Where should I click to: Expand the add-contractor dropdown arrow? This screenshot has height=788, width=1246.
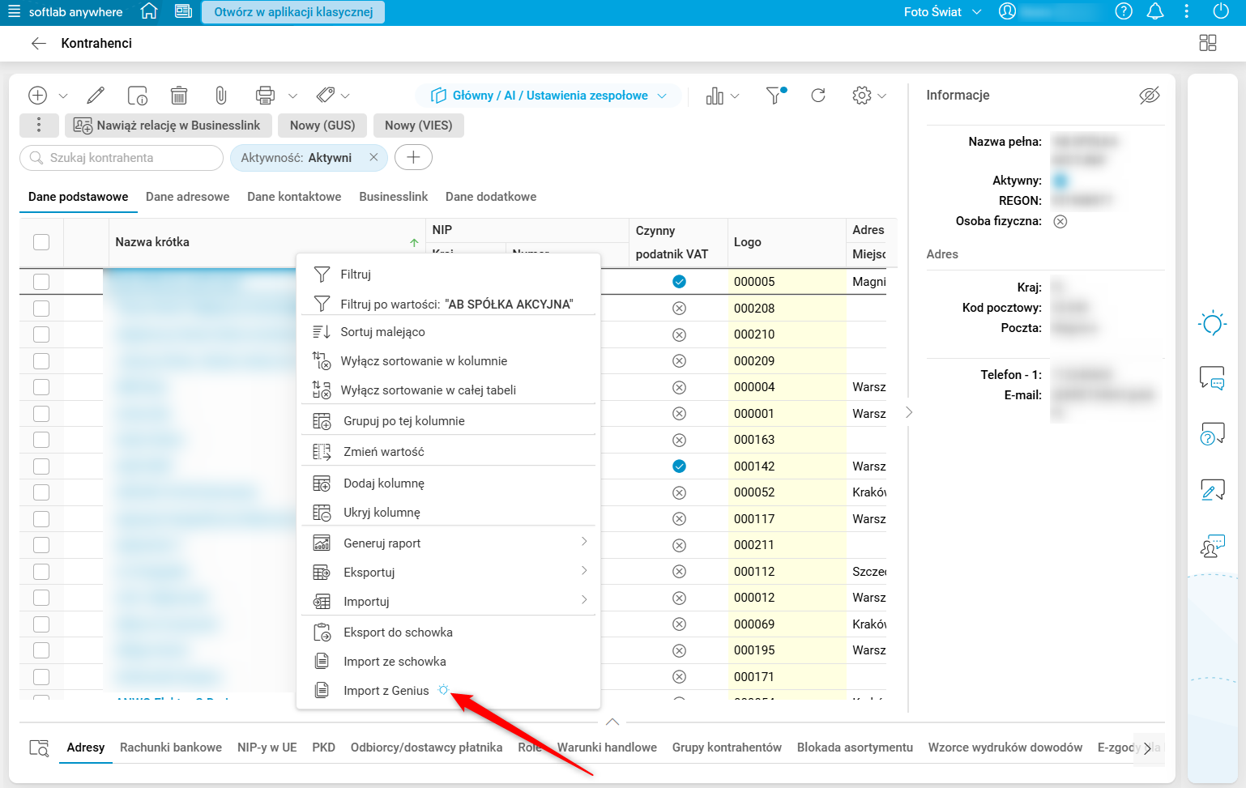click(x=63, y=96)
